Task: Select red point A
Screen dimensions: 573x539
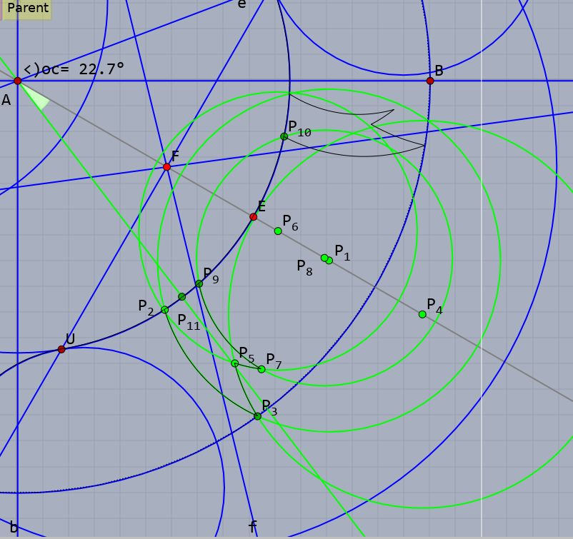Action: coord(18,81)
